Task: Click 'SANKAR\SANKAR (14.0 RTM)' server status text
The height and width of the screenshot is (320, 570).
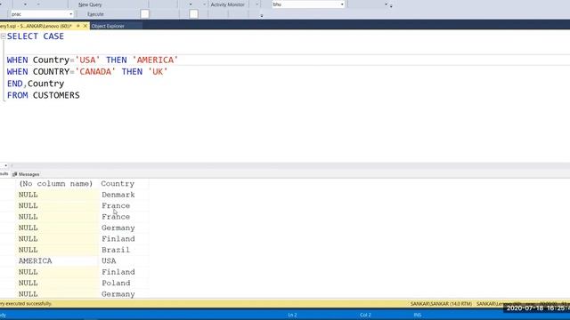Action: tap(441, 304)
